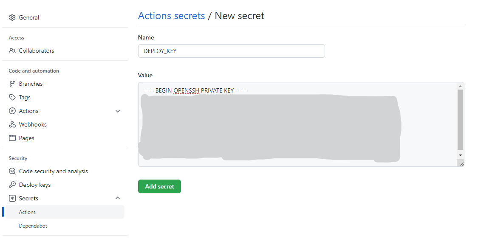Open the Dependabot secrets sub-item

tap(33, 226)
